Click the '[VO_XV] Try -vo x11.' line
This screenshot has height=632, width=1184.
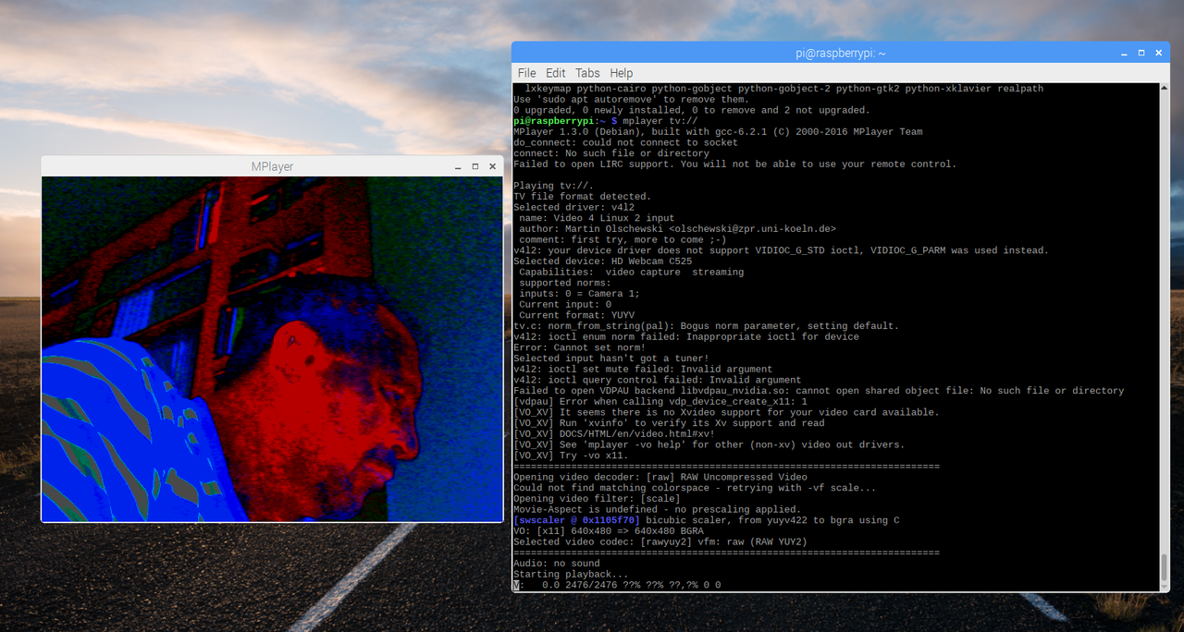[x=571, y=456]
